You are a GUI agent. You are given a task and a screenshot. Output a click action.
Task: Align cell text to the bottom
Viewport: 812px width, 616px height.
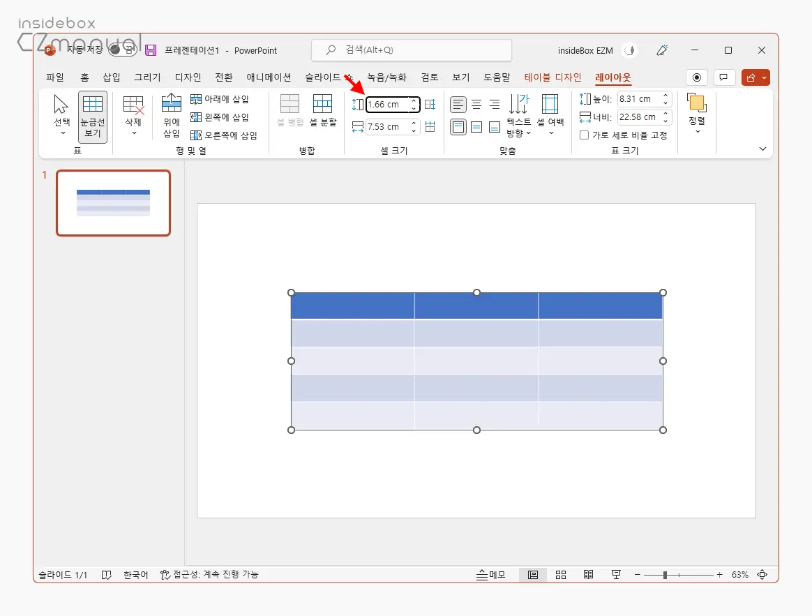coord(495,127)
